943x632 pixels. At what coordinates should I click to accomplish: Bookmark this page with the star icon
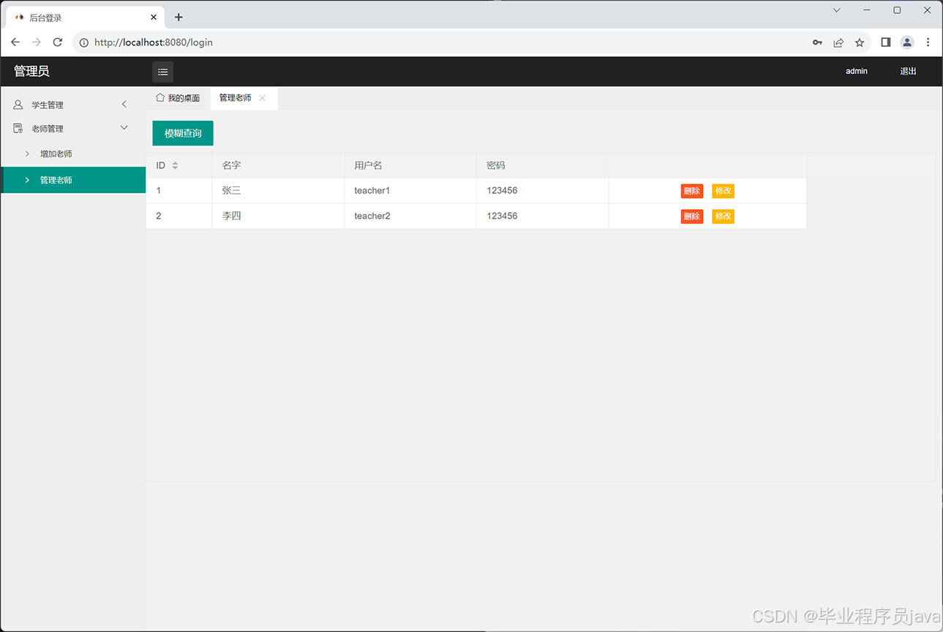pos(860,42)
